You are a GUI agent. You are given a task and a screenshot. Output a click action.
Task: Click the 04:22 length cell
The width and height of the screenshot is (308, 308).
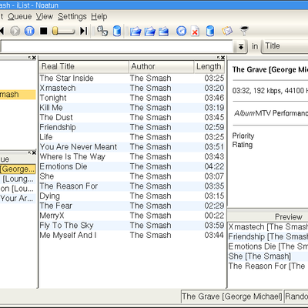[214, 166]
